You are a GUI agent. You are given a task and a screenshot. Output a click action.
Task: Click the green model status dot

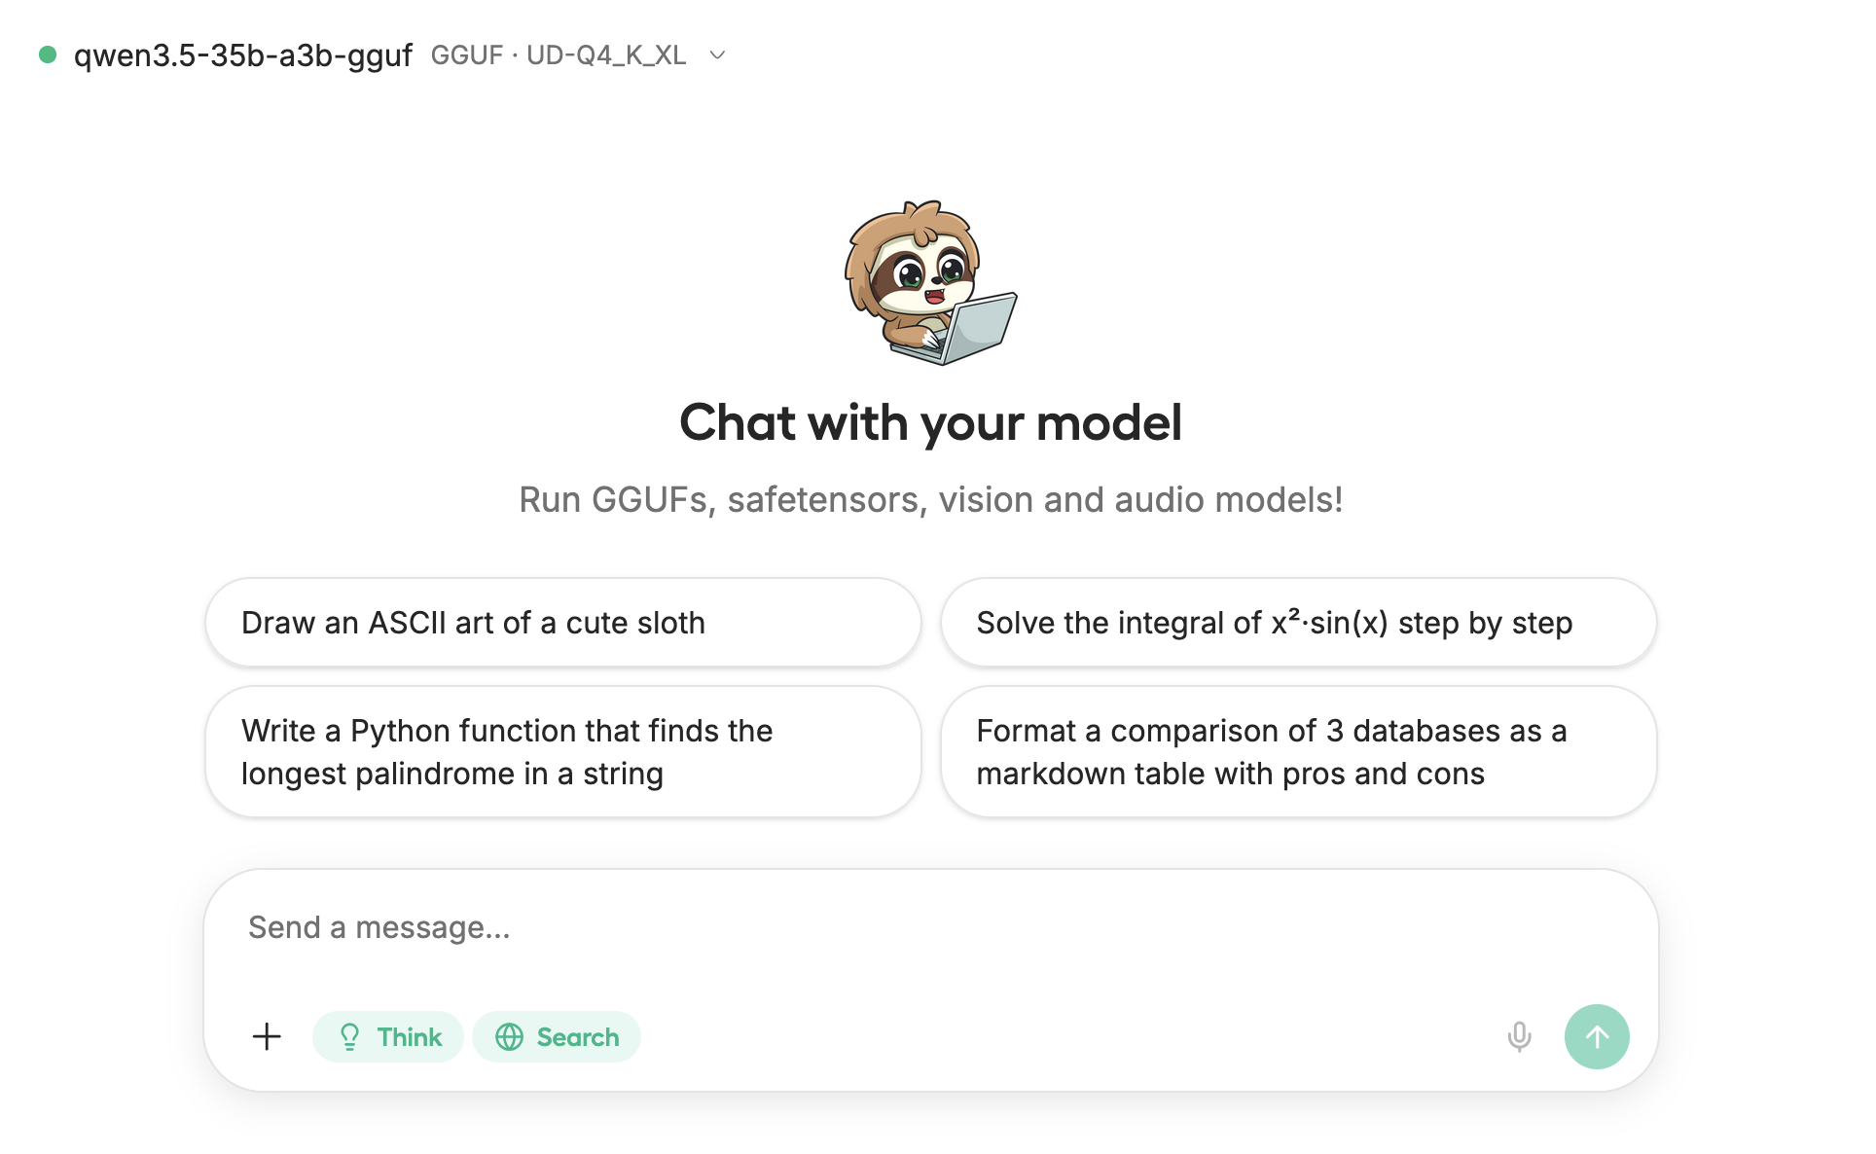coord(48,54)
